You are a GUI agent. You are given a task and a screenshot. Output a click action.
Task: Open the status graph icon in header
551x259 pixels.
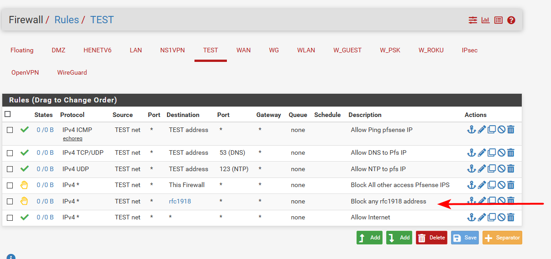(485, 20)
